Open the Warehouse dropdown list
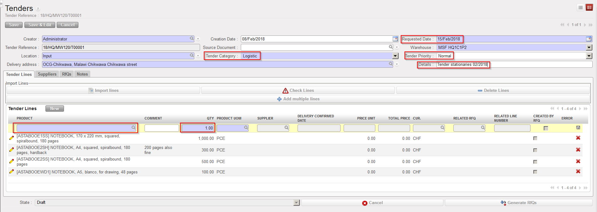 (x=589, y=47)
